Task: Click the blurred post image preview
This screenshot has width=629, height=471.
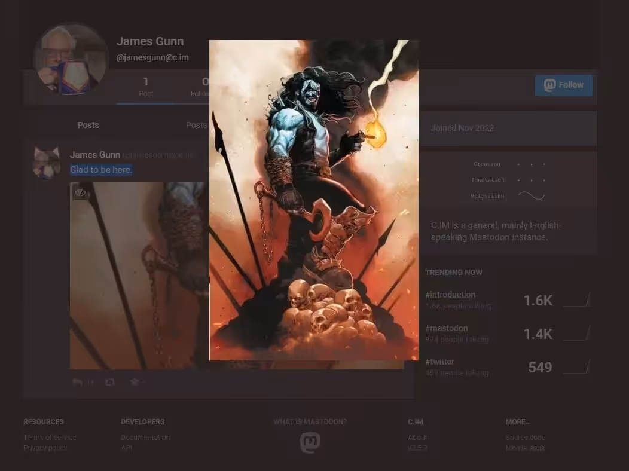Action: click(139, 276)
